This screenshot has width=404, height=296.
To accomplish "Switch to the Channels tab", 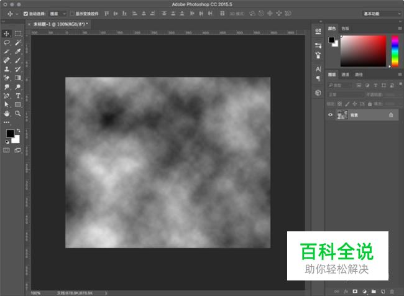I will pyautogui.click(x=345, y=75).
